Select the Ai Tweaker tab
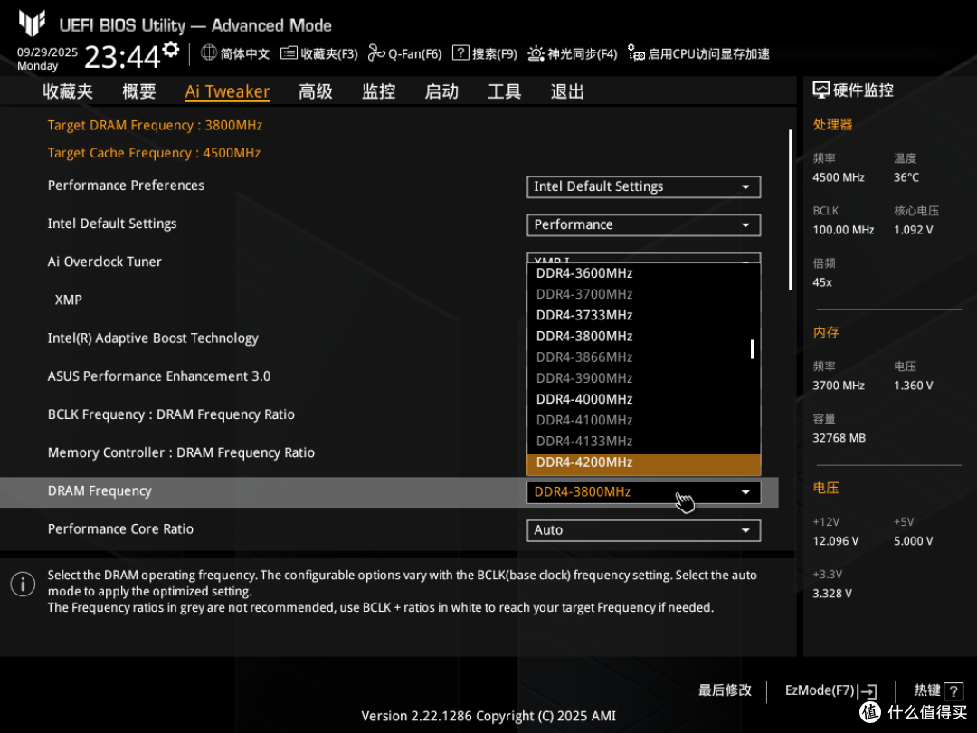The image size is (977, 733). (x=227, y=91)
